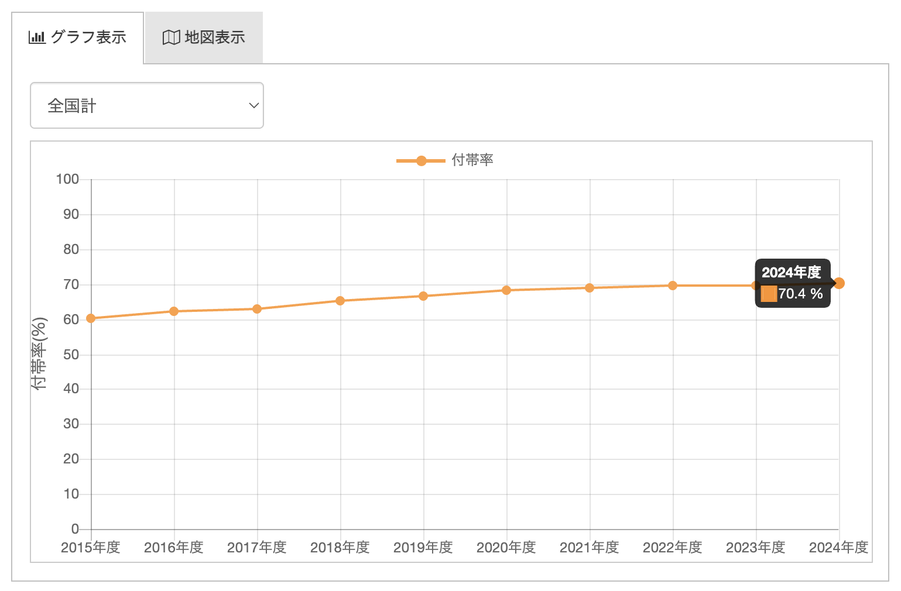
Task: Click the 2022年度 data point marker
Action: pos(673,286)
